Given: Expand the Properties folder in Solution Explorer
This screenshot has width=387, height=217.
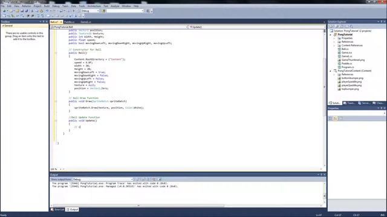Looking at the screenshot, I should pos(334,39).
